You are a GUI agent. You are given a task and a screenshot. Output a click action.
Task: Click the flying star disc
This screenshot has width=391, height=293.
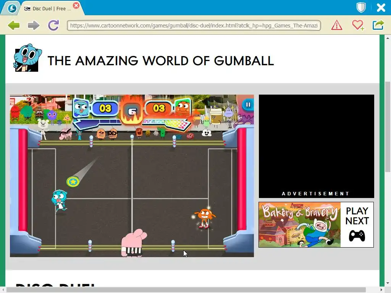click(x=73, y=182)
